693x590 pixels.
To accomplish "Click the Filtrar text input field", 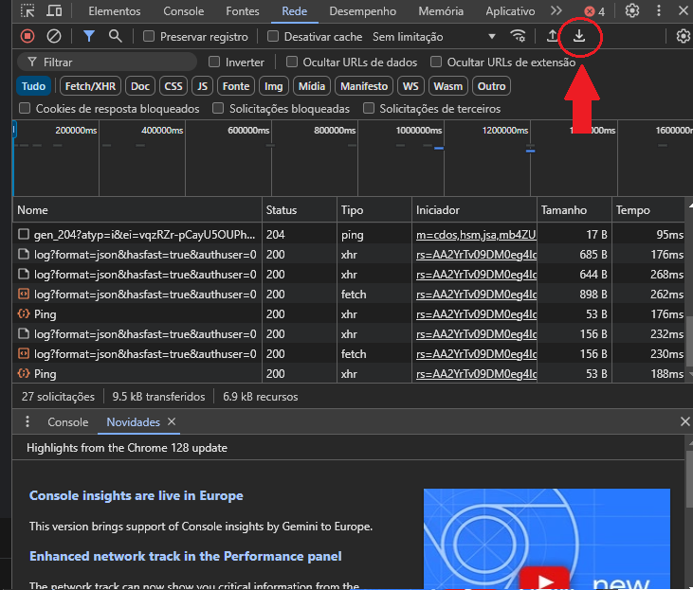I will point(114,62).
